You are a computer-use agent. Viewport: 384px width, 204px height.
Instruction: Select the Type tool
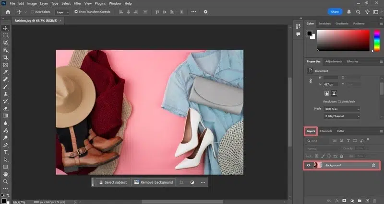(5, 152)
